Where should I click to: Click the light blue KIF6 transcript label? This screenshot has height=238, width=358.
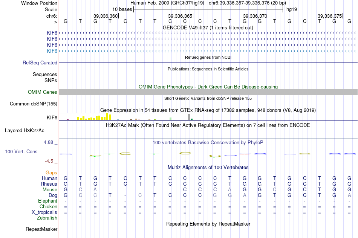52,51
